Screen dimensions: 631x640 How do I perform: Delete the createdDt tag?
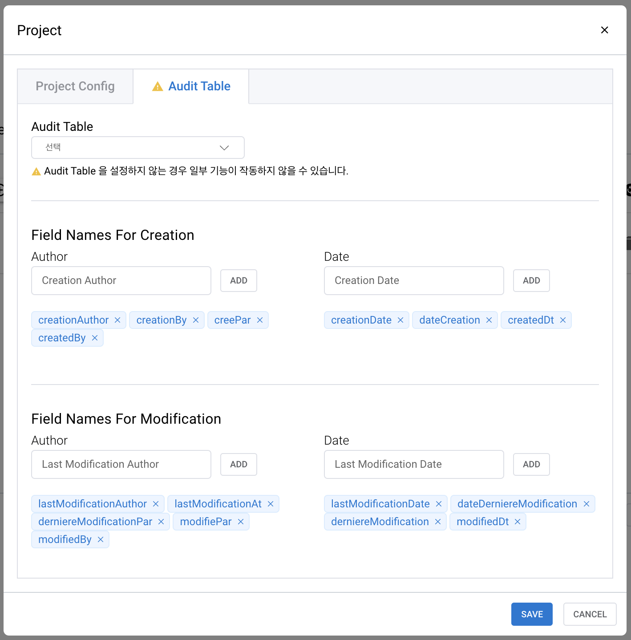(563, 320)
